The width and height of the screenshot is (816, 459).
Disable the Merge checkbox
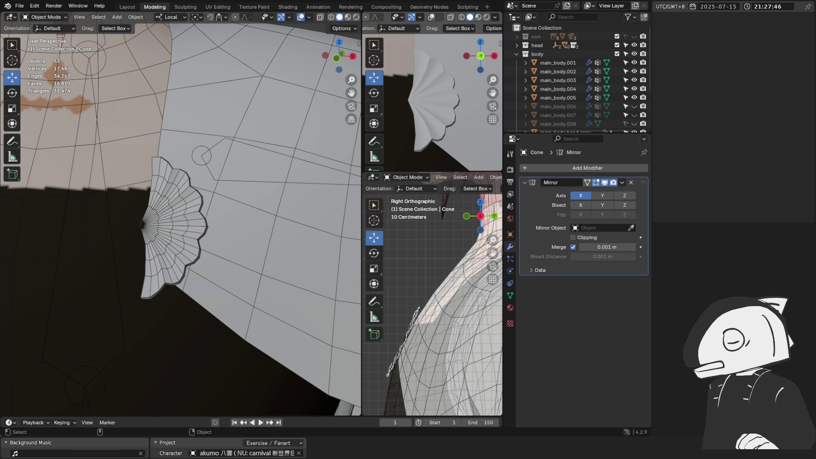pos(573,247)
